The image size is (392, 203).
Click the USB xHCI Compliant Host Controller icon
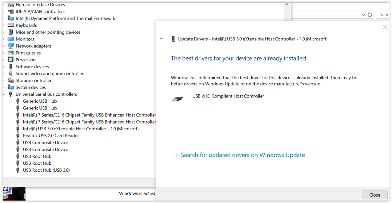coord(177,99)
